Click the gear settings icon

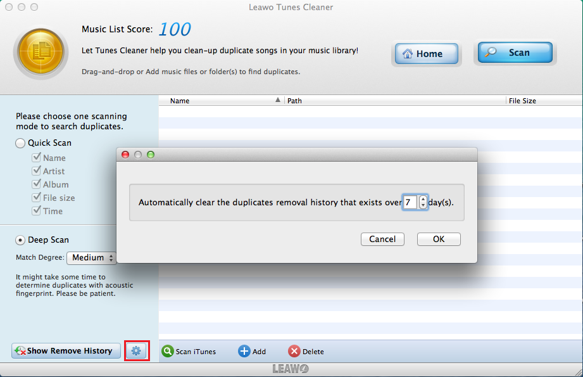click(x=136, y=350)
